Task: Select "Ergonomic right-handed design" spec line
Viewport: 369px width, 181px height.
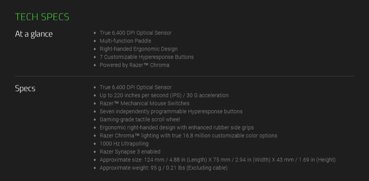Action: pos(177,127)
